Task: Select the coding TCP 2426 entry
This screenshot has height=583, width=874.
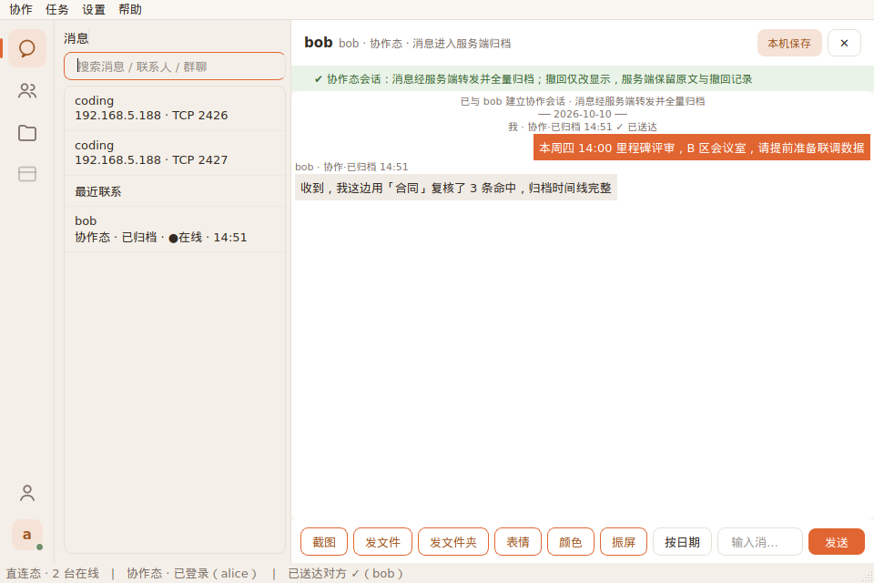Action: click(175, 108)
